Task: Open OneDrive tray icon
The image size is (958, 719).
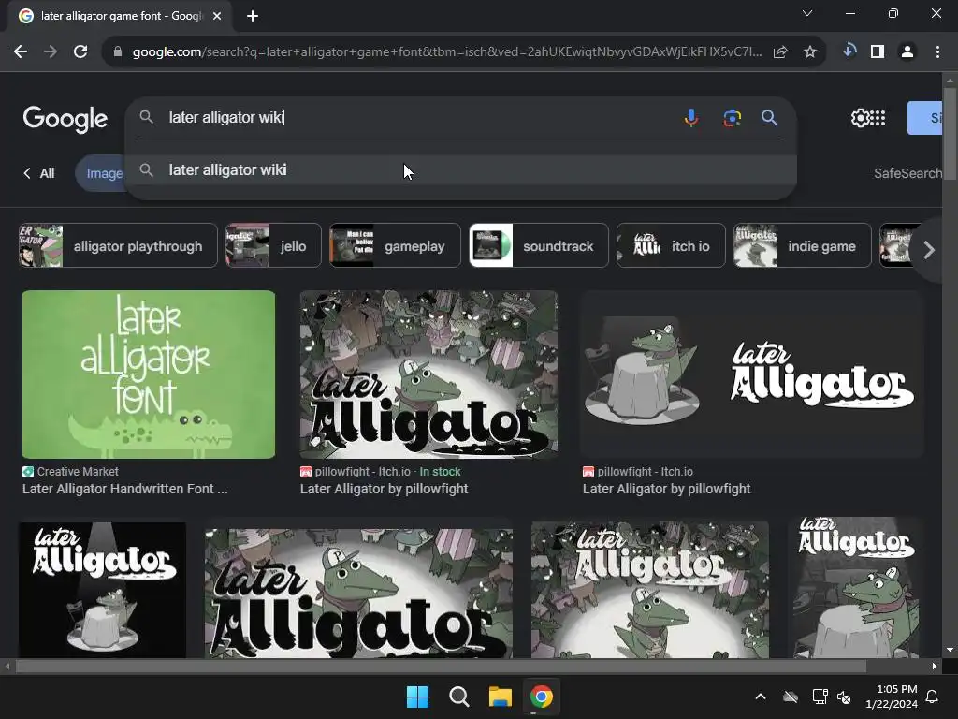Action: 791,697
